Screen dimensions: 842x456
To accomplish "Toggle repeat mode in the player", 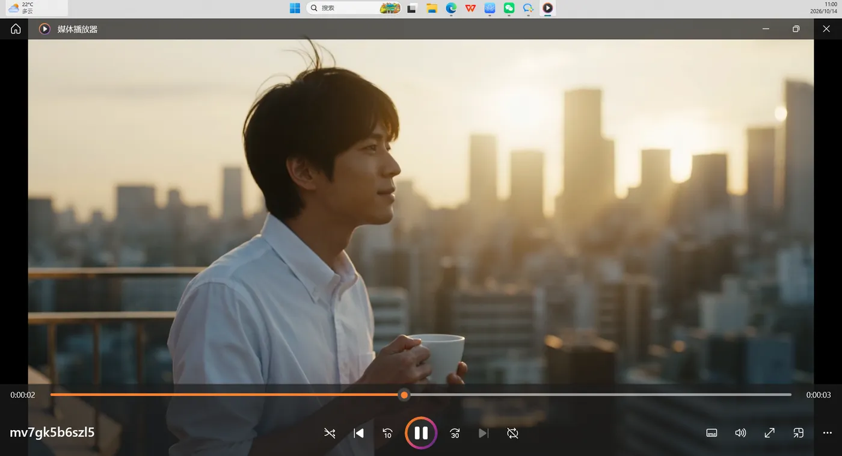I will (x=512, y=433).
